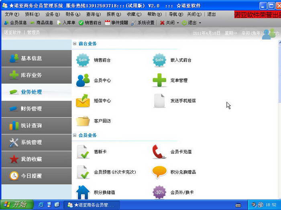Select 系统管理 sidebar section
Image resolution: width=281 pixels, height=210 pixels.
pyautogui.click(x=37, y=142)
